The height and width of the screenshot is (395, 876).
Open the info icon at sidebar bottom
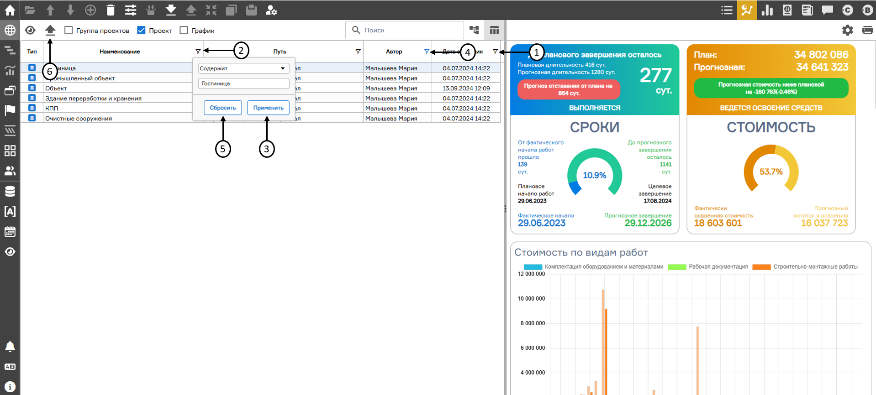tap(10, 386)
